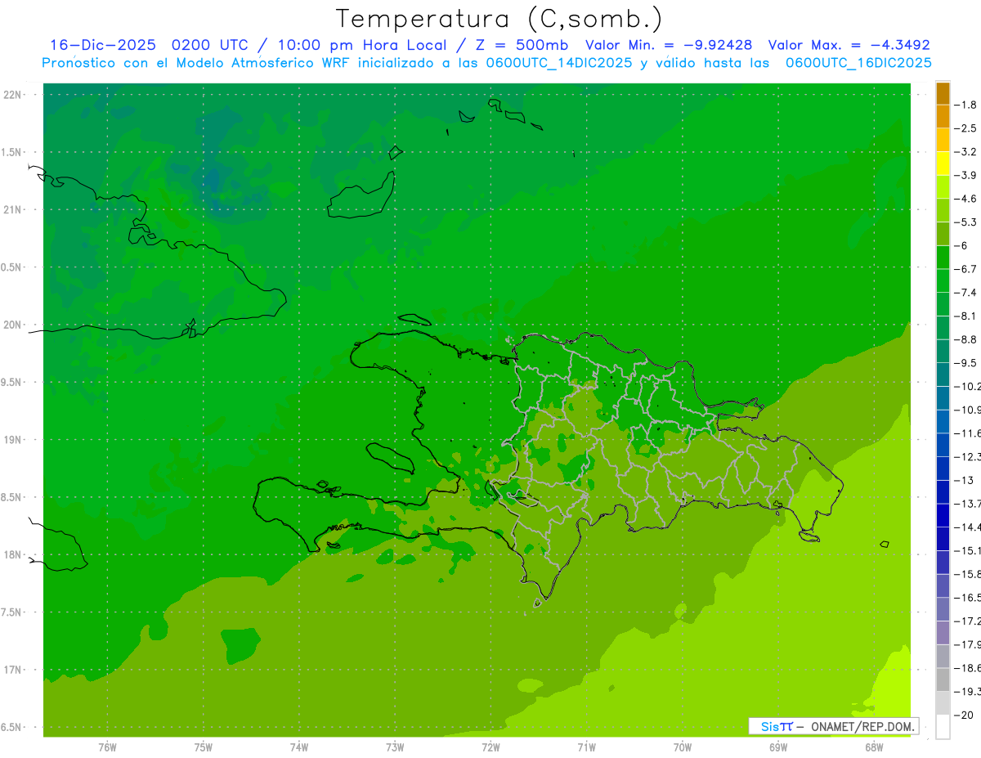Screen dimensions: 981x758
Task: Click the gray legend swatch between -18.6 and -19.3
Action: point(943,680)
